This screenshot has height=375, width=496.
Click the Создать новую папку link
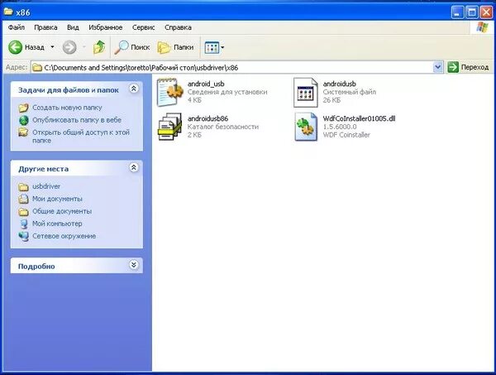67,108
